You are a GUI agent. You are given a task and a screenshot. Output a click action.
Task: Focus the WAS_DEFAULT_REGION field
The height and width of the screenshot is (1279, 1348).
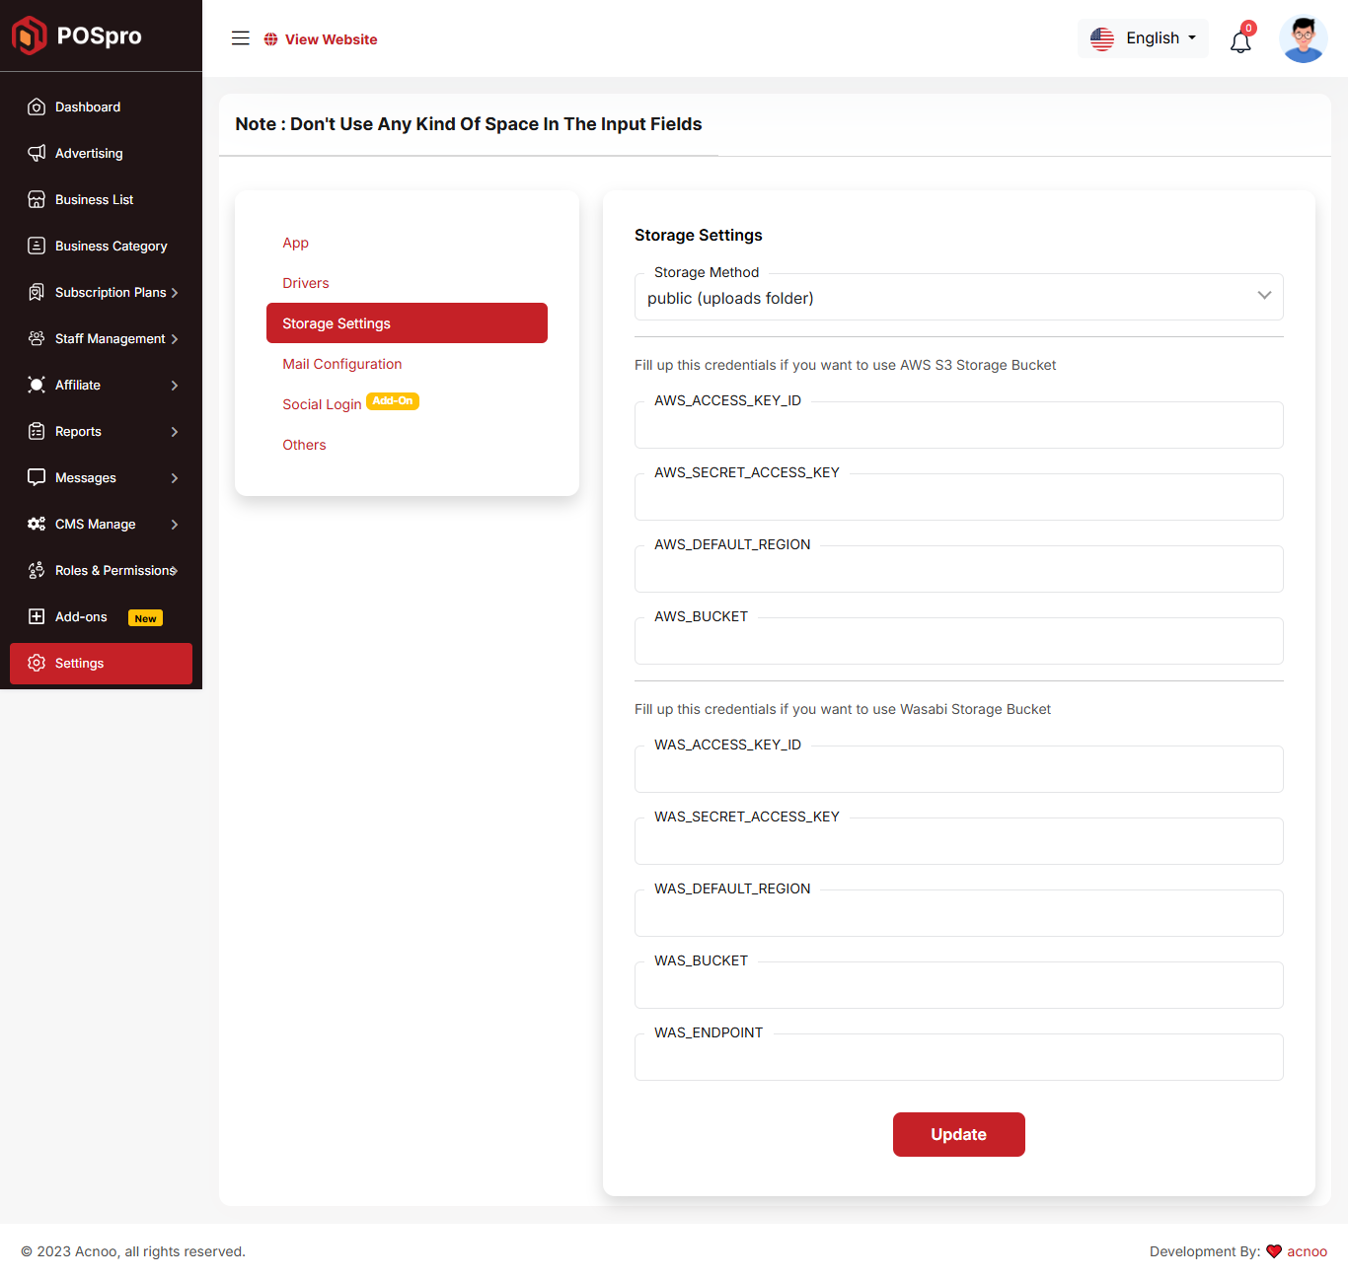pos(958,913)
